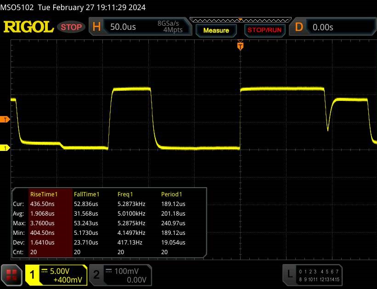
Task: Click the FallTime1 measurement header
Action: click(86, 194)
